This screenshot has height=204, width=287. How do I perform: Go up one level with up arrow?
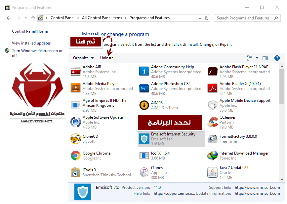(x=33, y=18)
